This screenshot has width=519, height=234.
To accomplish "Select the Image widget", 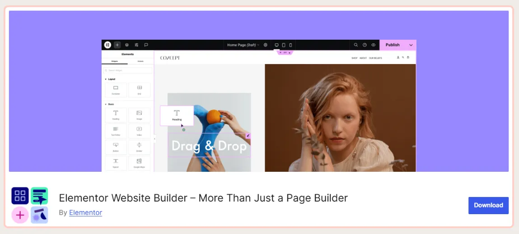I will (140, 115).
